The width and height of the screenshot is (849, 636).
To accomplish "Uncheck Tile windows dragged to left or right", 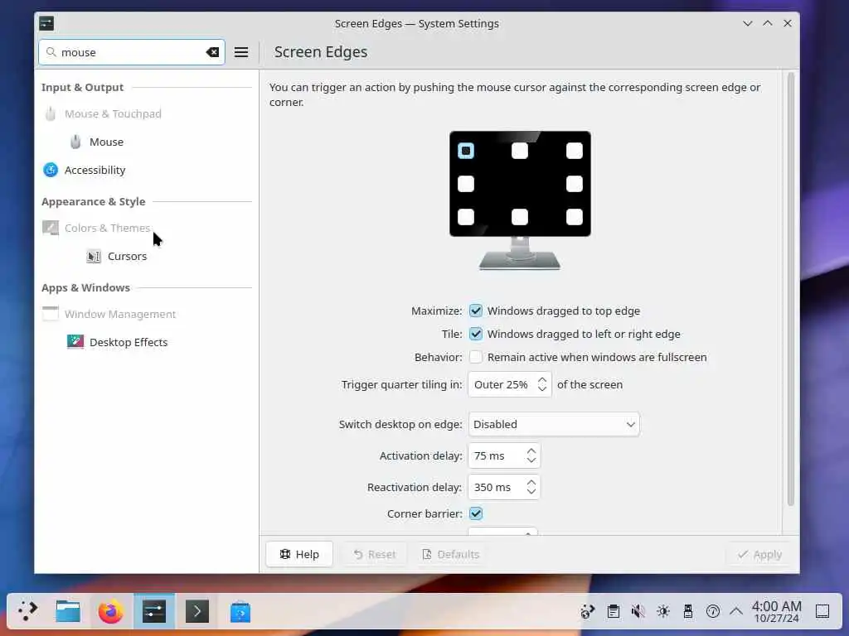I will [x=476, y=335].
